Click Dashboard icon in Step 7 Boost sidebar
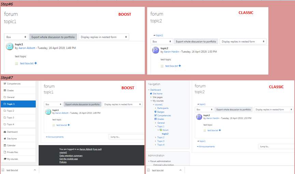The image size is (295, 174). click(x=5, y=132)
